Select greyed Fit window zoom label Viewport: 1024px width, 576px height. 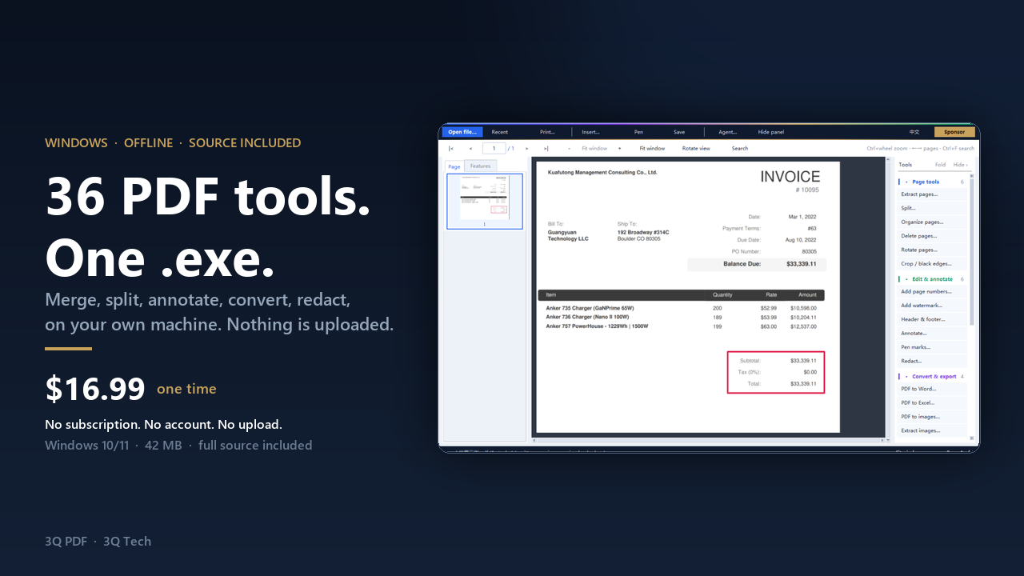[x=594, y=148]
